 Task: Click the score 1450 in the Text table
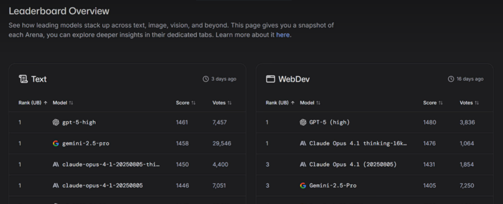click(182, 165)
